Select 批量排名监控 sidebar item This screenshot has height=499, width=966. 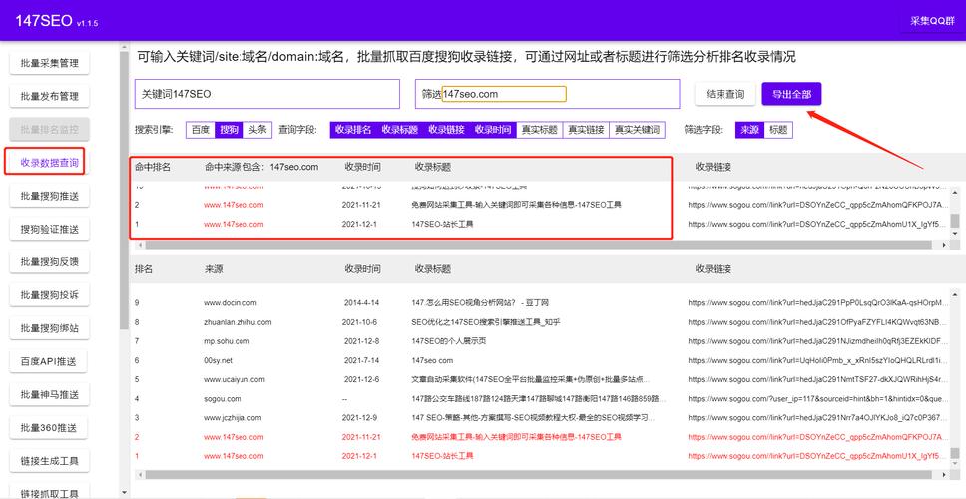coord(49,130)
